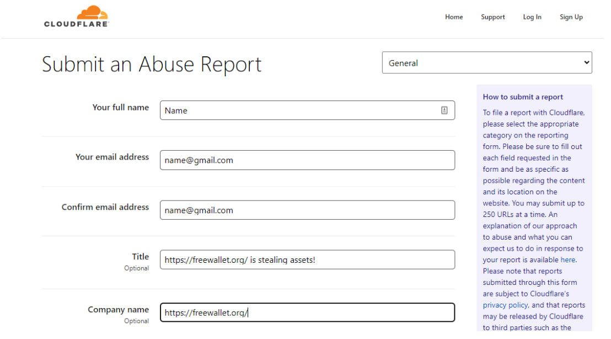This screenshot has width=611, height=339.
Task: Open the Support navigation link
Action: [492, 17]
